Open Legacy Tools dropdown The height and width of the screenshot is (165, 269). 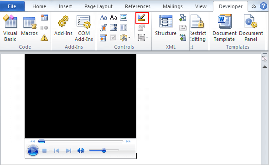[125, 38]
